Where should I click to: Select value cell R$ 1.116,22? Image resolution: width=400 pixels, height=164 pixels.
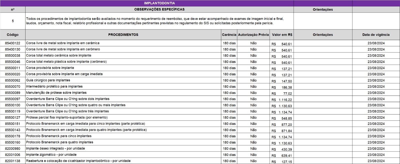pyautogui.click(x=282, y=100)
